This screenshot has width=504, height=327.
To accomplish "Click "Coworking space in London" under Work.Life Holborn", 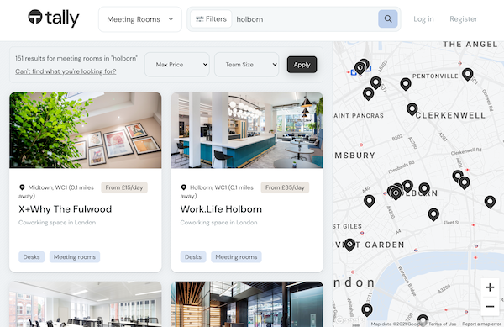I will point(219,223).
